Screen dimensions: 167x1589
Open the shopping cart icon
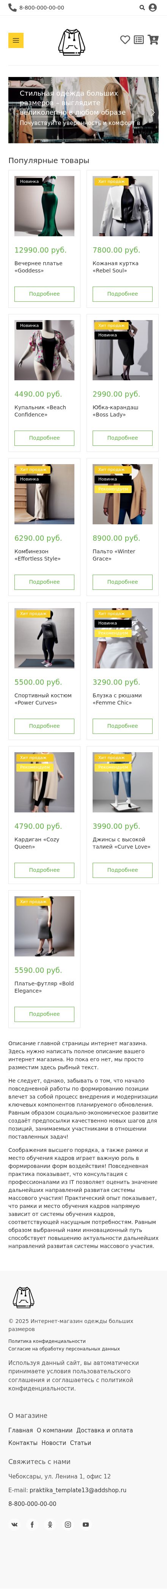point(153,40)
